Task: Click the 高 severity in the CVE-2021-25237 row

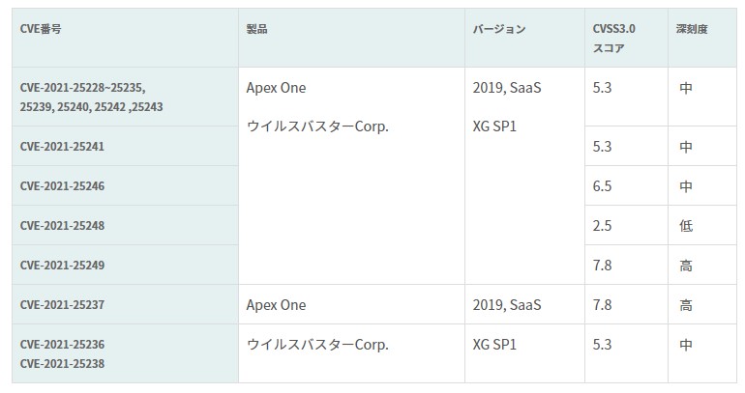Action: pos(686,305)
